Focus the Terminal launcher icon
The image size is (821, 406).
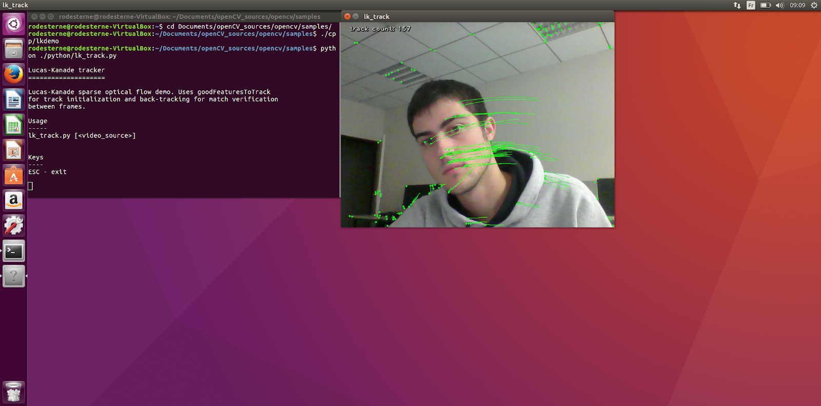(x=14, y=251)
